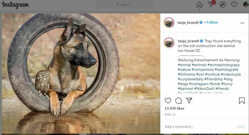Open activity heart icon in top bar
Image resolution: width=249 pixels, height=135 pixels.
pos(234,5)
